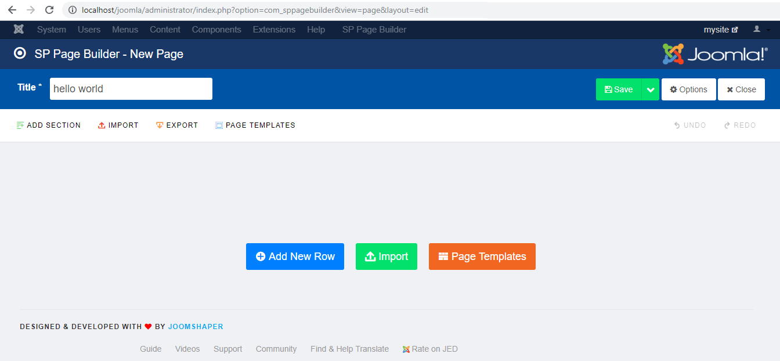Click the Import toolbar item

point(118,125)
